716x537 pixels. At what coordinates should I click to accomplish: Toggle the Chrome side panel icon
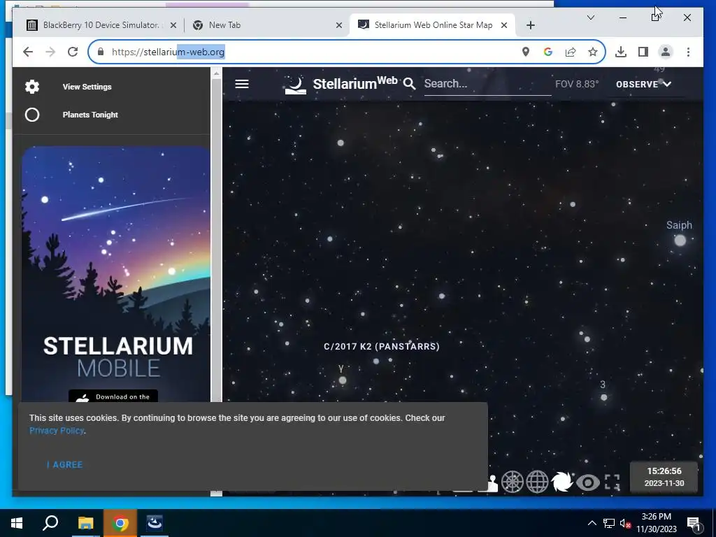[x=643, y=52]
